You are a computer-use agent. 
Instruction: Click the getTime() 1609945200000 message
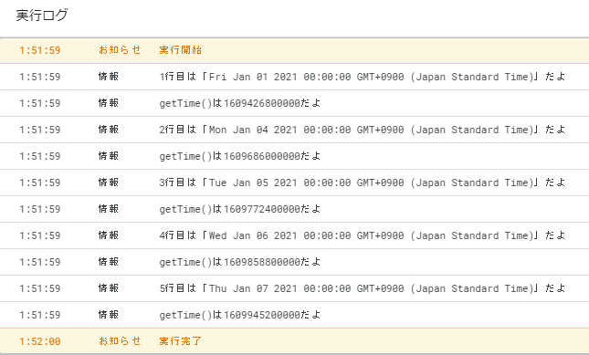pos(239,315)
